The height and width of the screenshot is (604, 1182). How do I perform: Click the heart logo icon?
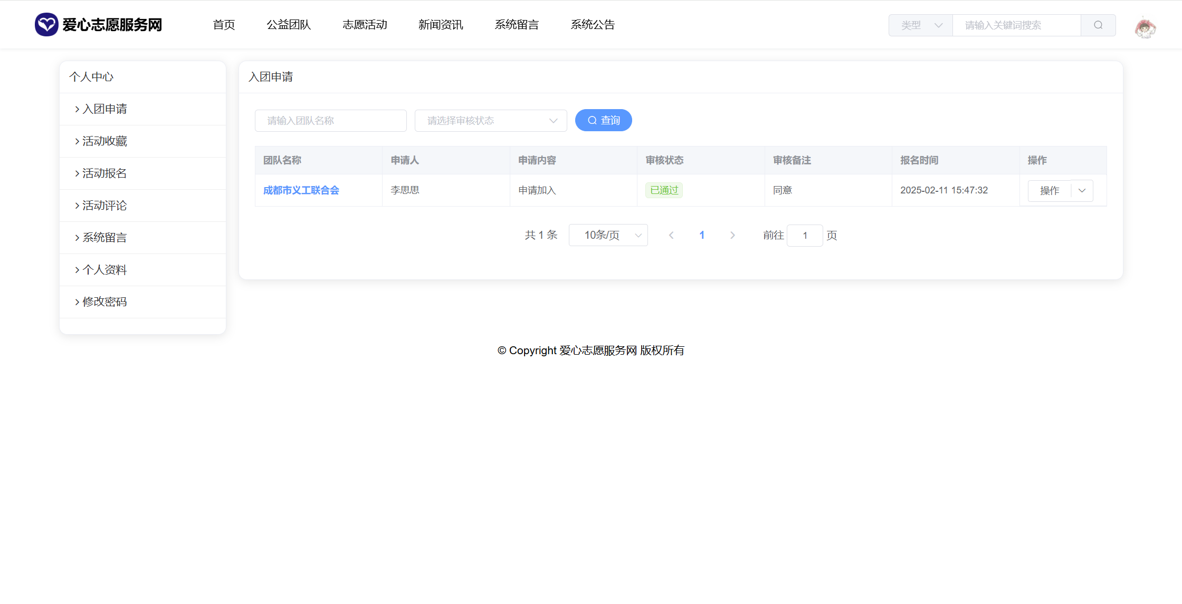click(x=46, y=24)
